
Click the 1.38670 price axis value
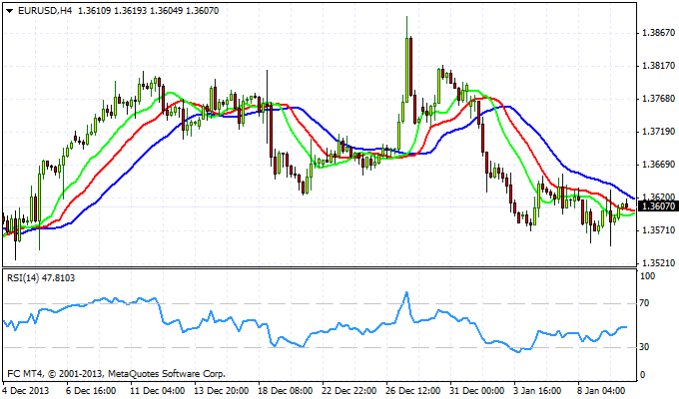tap(658, 33)
